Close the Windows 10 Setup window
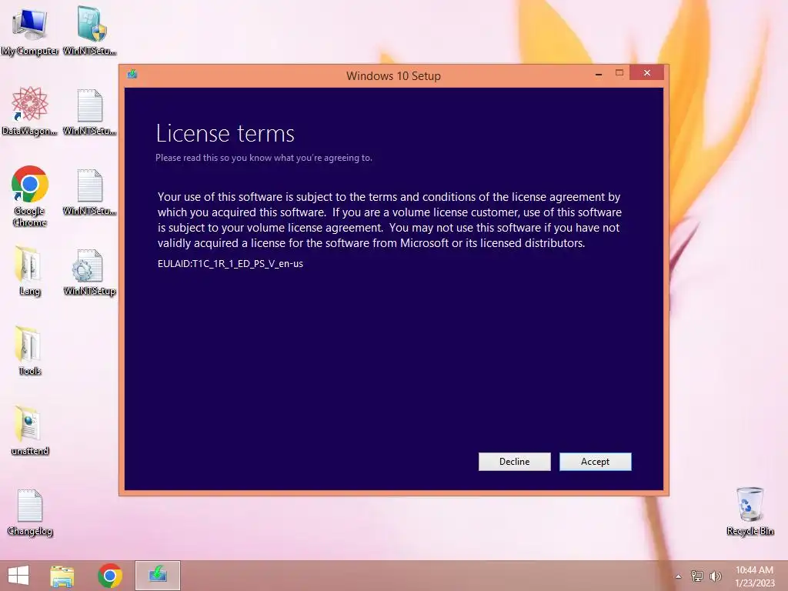This screenshot has width=788, height=591. coord(646,73)
